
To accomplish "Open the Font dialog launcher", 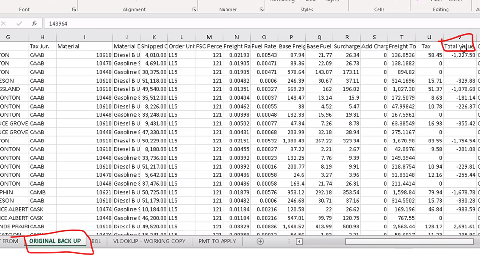I will (74, 10).
